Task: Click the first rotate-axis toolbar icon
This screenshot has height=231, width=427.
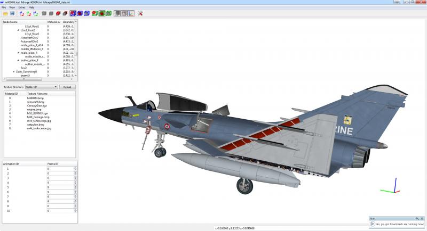Action: [22, 13]
